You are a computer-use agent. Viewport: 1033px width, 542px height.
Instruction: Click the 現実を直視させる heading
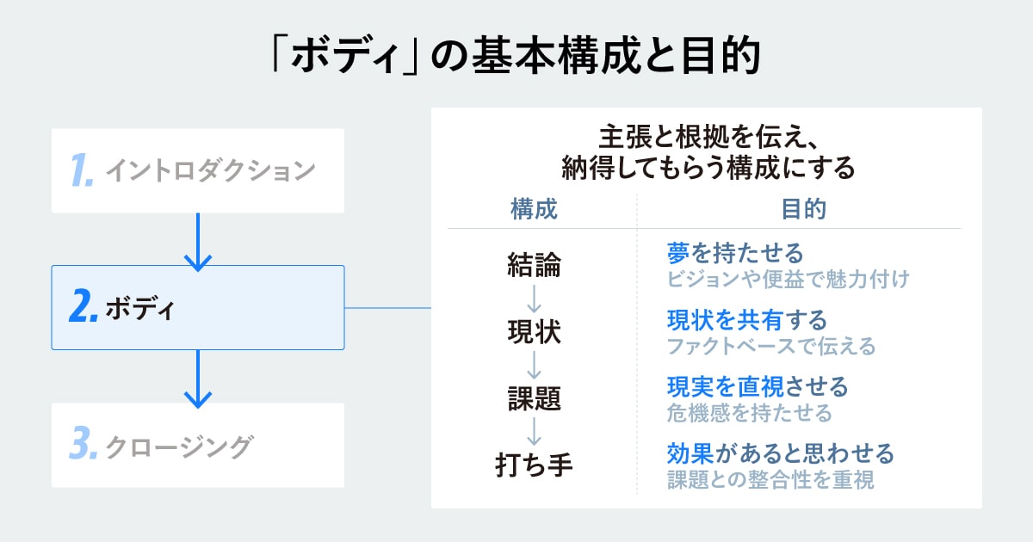(758, 386)
